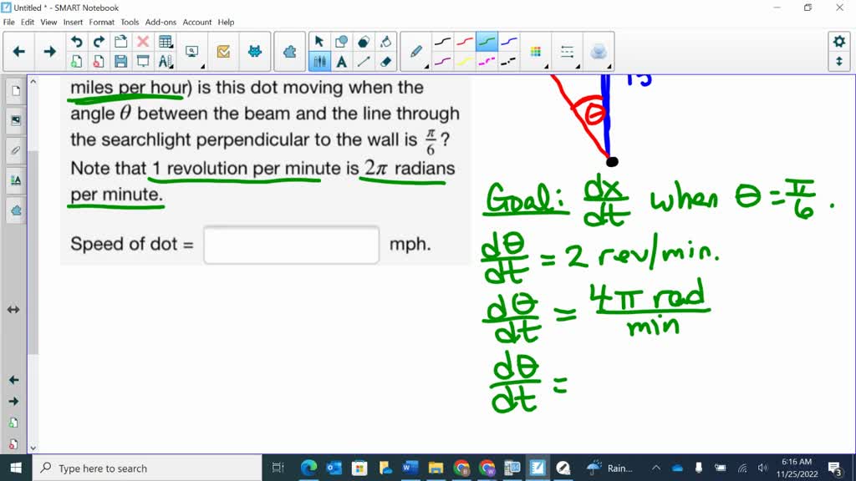Open the Attachments paperclip panel
856x481 pixels.
15,150
